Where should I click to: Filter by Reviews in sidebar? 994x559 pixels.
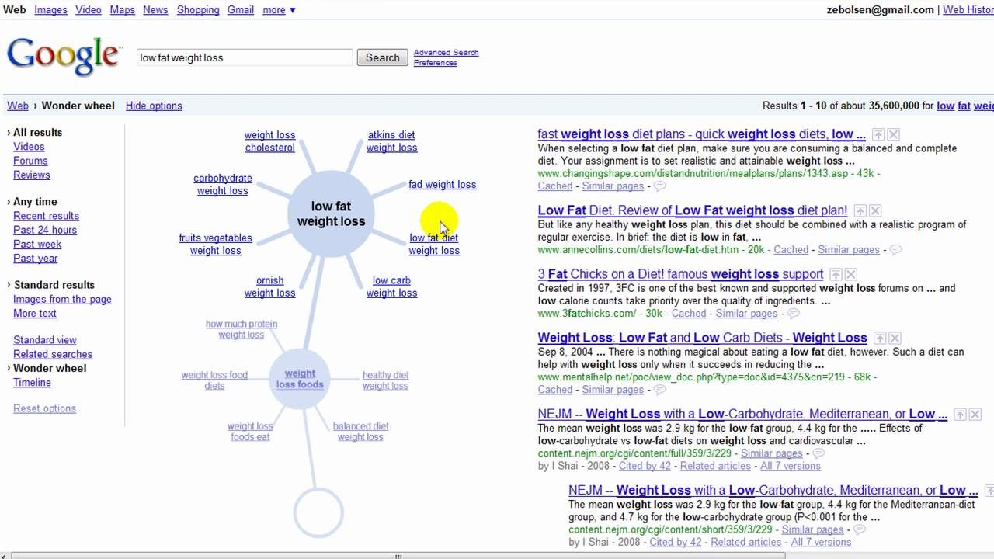[x=32, y=175]
